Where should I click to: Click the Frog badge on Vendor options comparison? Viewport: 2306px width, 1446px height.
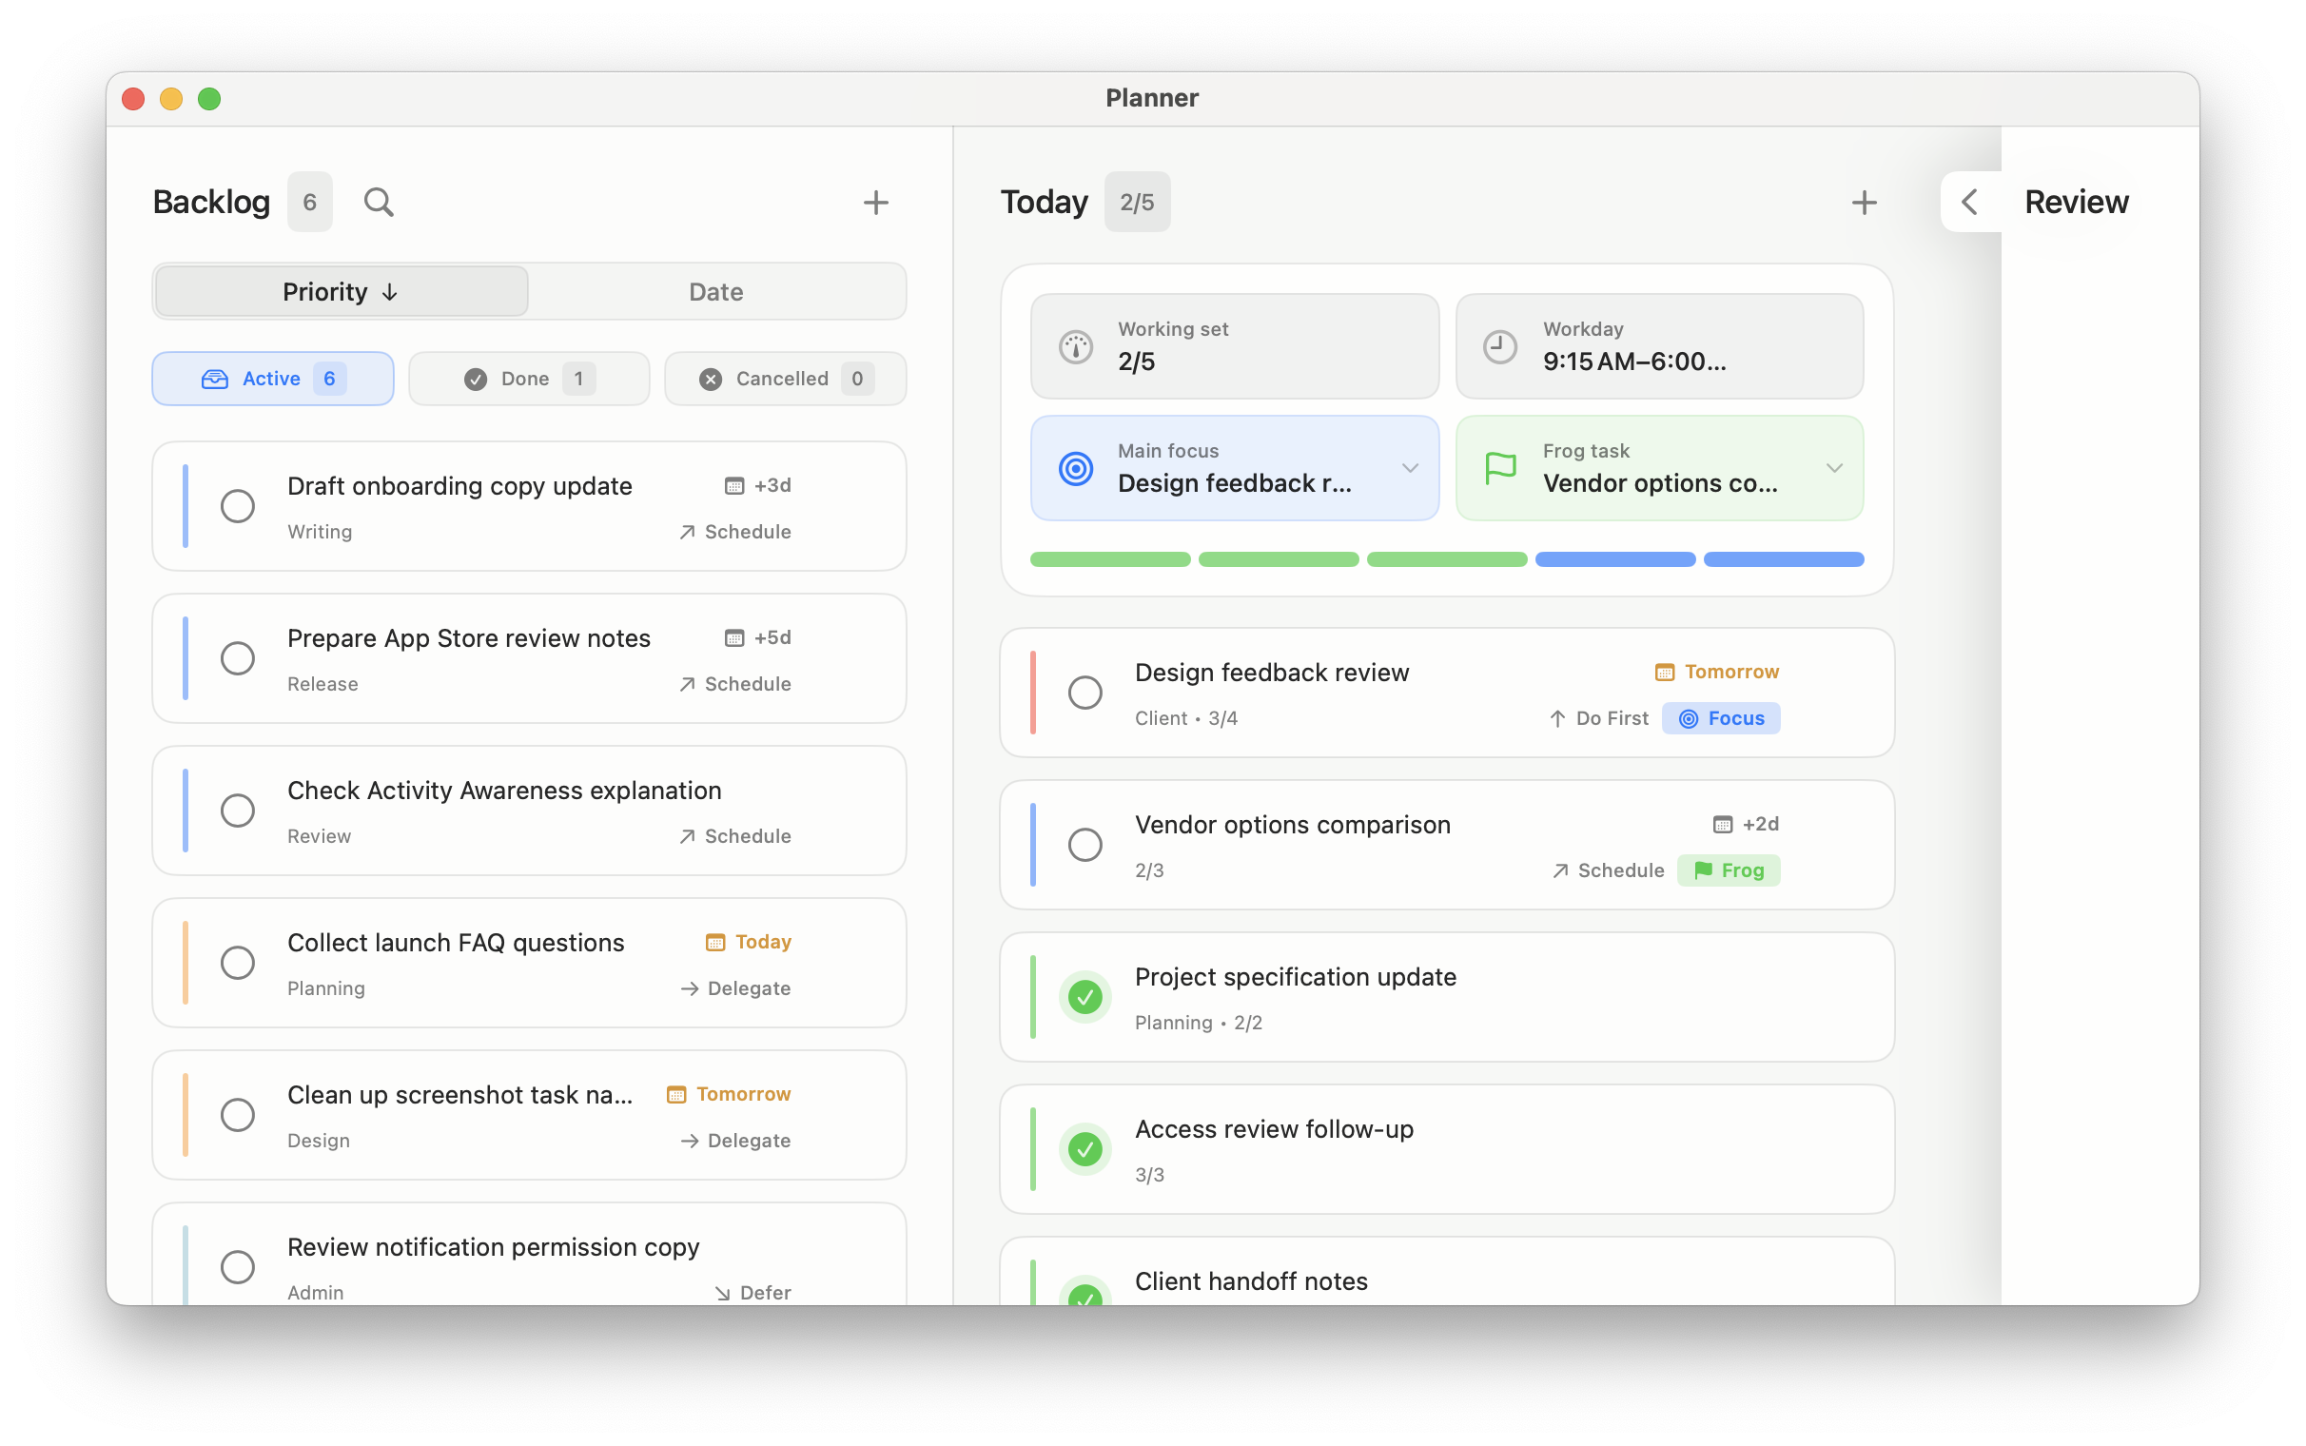pos(1729,870)
